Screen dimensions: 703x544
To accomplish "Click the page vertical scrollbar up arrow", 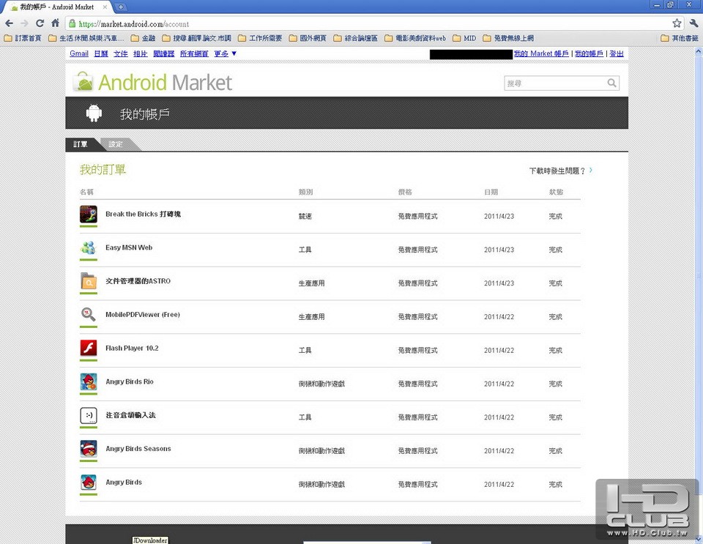I will point(699,51).
